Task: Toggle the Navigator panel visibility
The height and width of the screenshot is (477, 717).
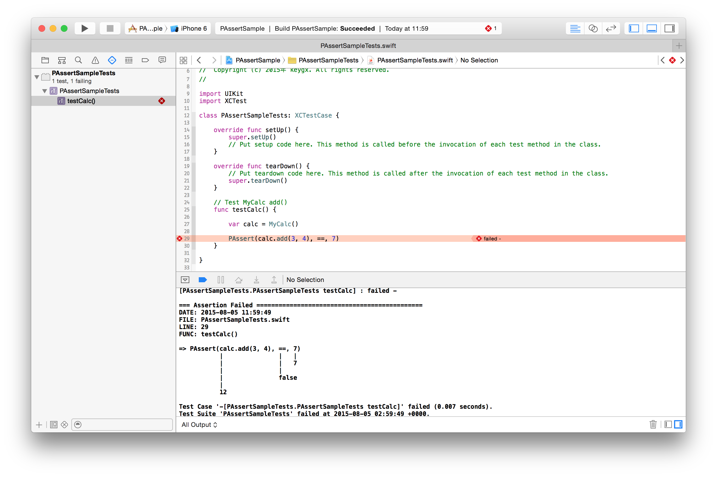Action: pos(634,29)
